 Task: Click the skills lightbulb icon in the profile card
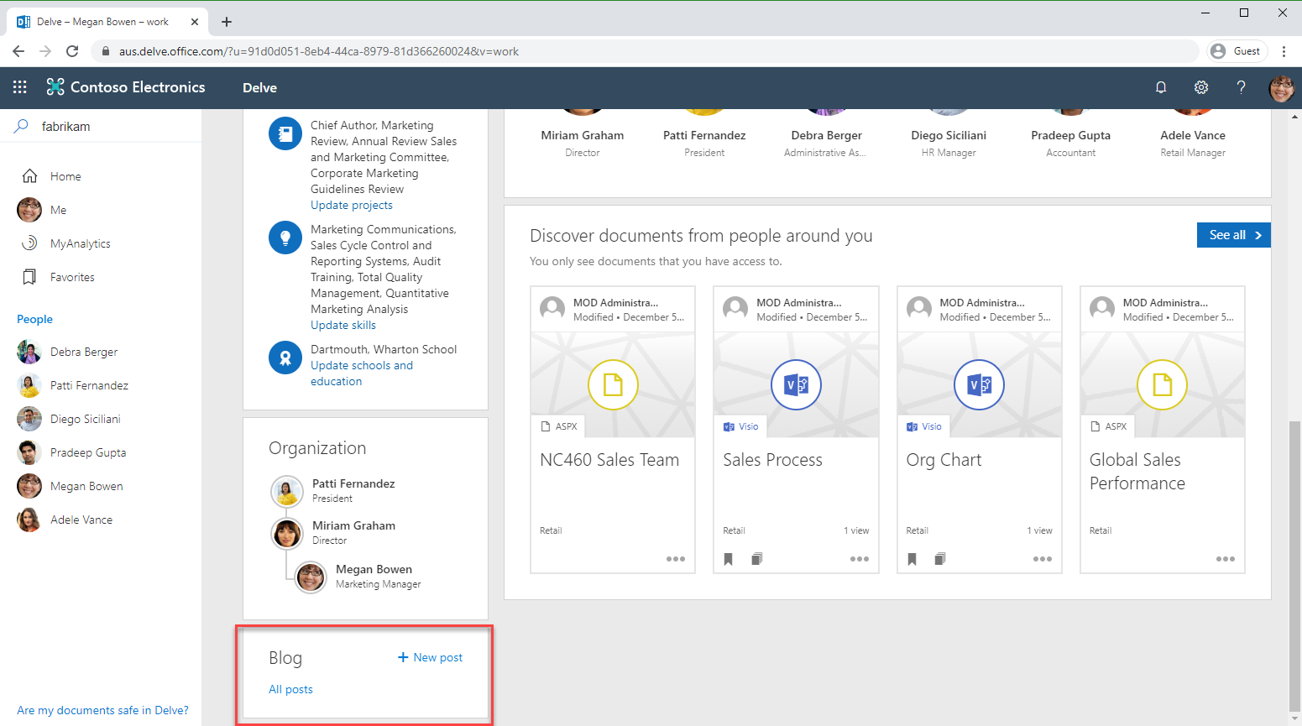tap(285, 238)
